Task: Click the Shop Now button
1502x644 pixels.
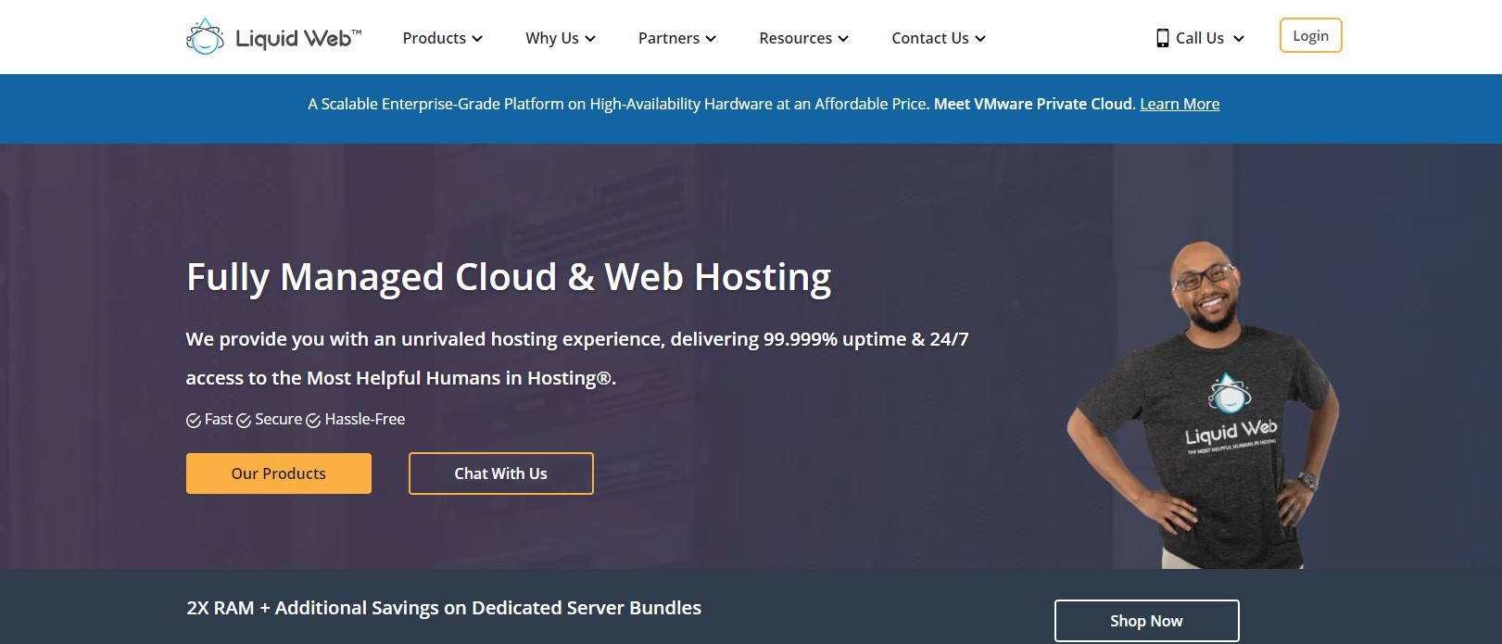Action: point(1146,621)
